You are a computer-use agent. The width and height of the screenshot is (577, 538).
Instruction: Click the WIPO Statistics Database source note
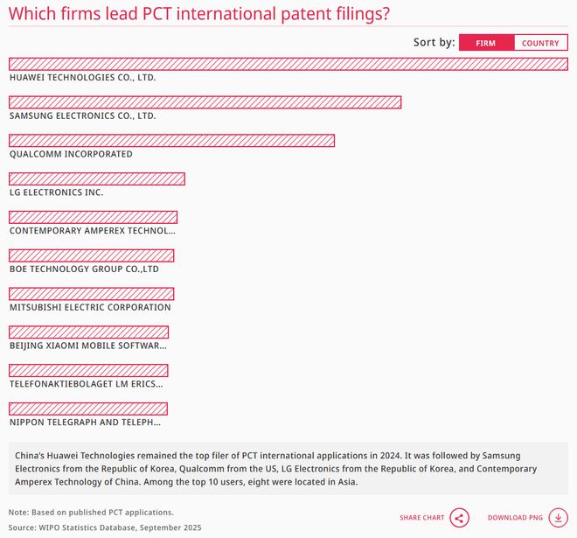[x=105, y=528]
